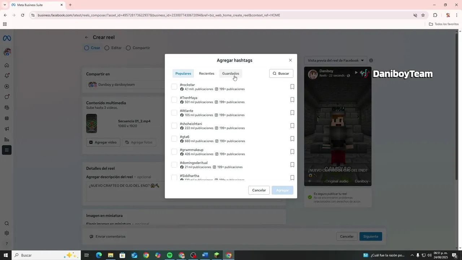The image size is (462, 260).
Task: Bookmark the #Atlante hashtag
Action: 292,113
